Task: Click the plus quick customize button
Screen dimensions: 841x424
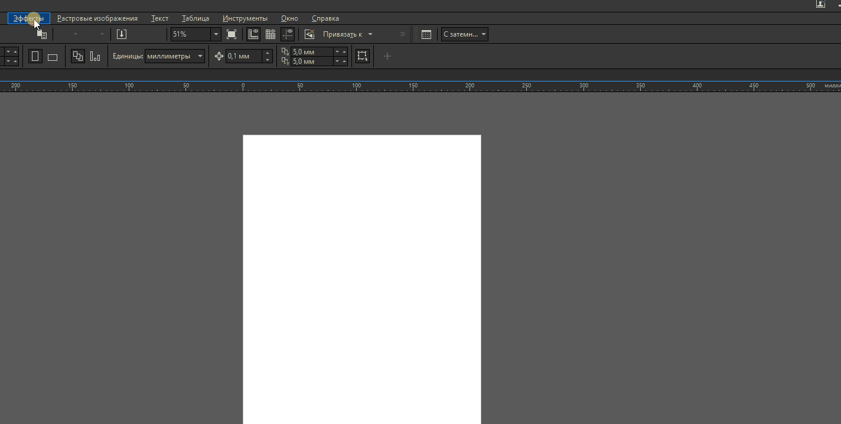Action: (387, 56)
